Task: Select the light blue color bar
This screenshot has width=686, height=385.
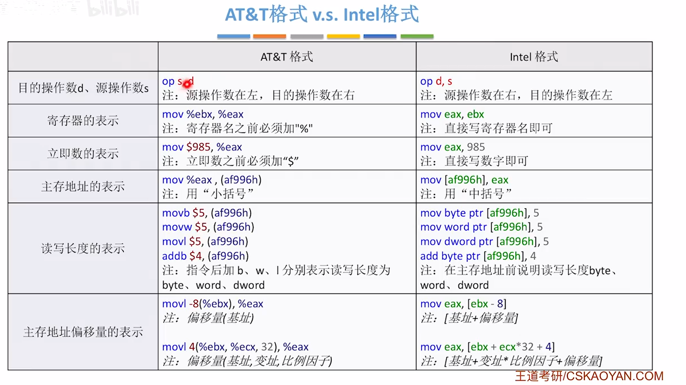Action: click(233, 36)
